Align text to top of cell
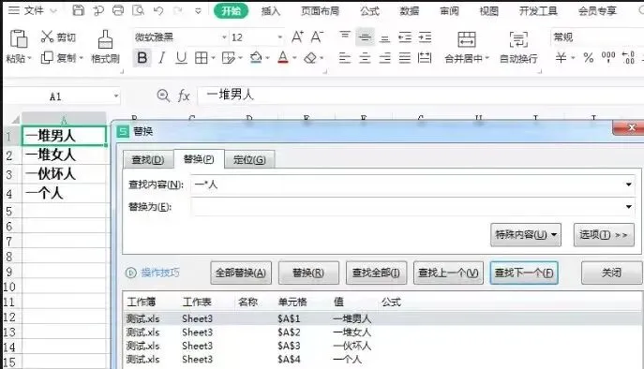Screen dimensions: 644x369 [x=345, y=37]
